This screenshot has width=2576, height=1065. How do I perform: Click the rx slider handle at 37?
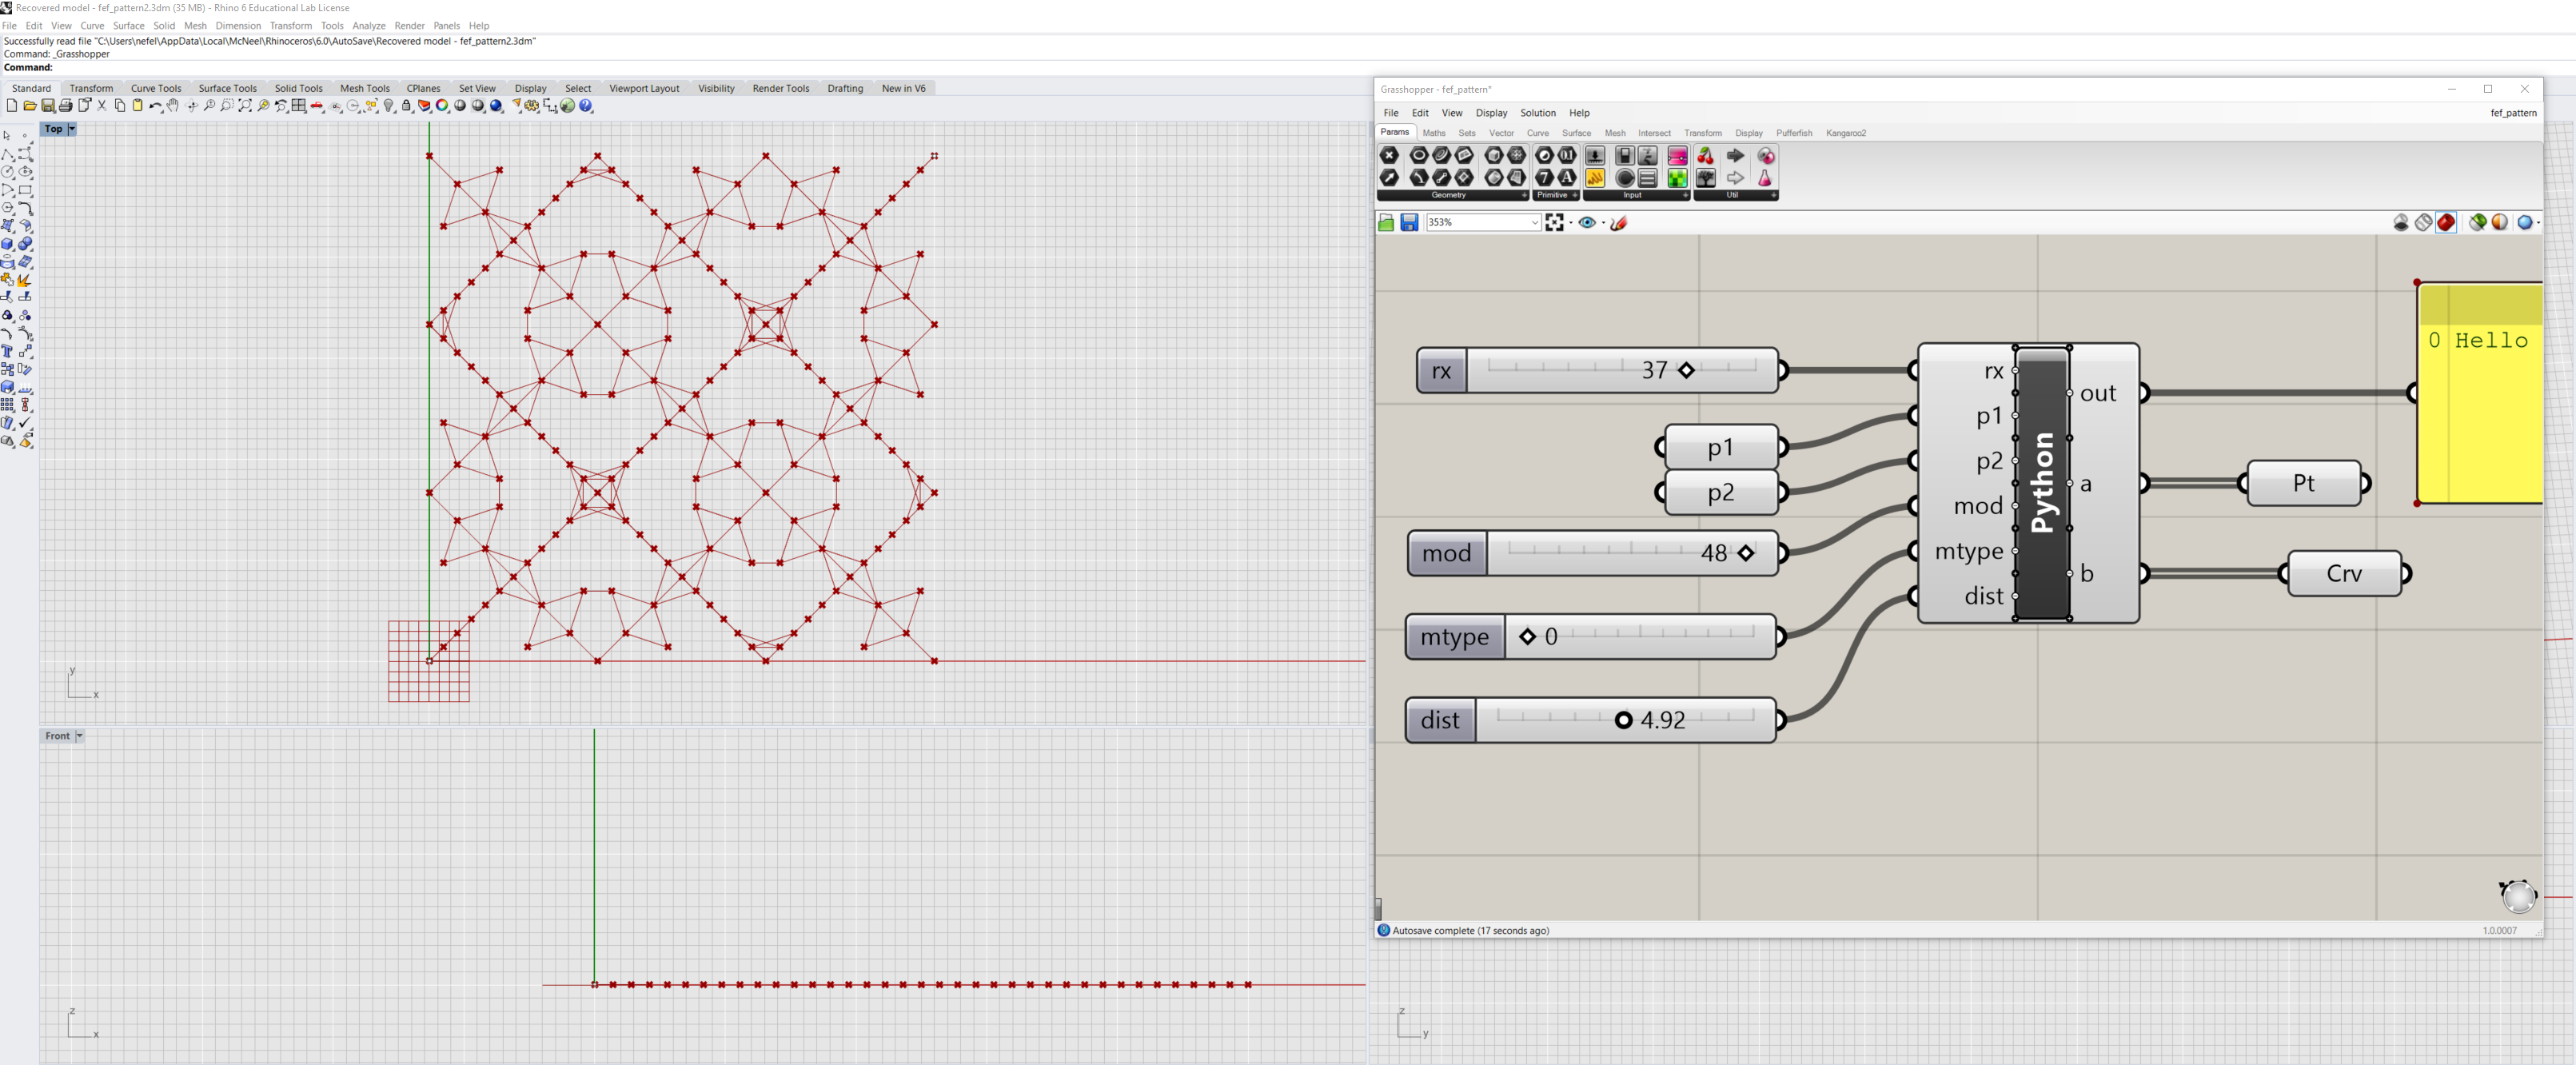coord(1686,371)
